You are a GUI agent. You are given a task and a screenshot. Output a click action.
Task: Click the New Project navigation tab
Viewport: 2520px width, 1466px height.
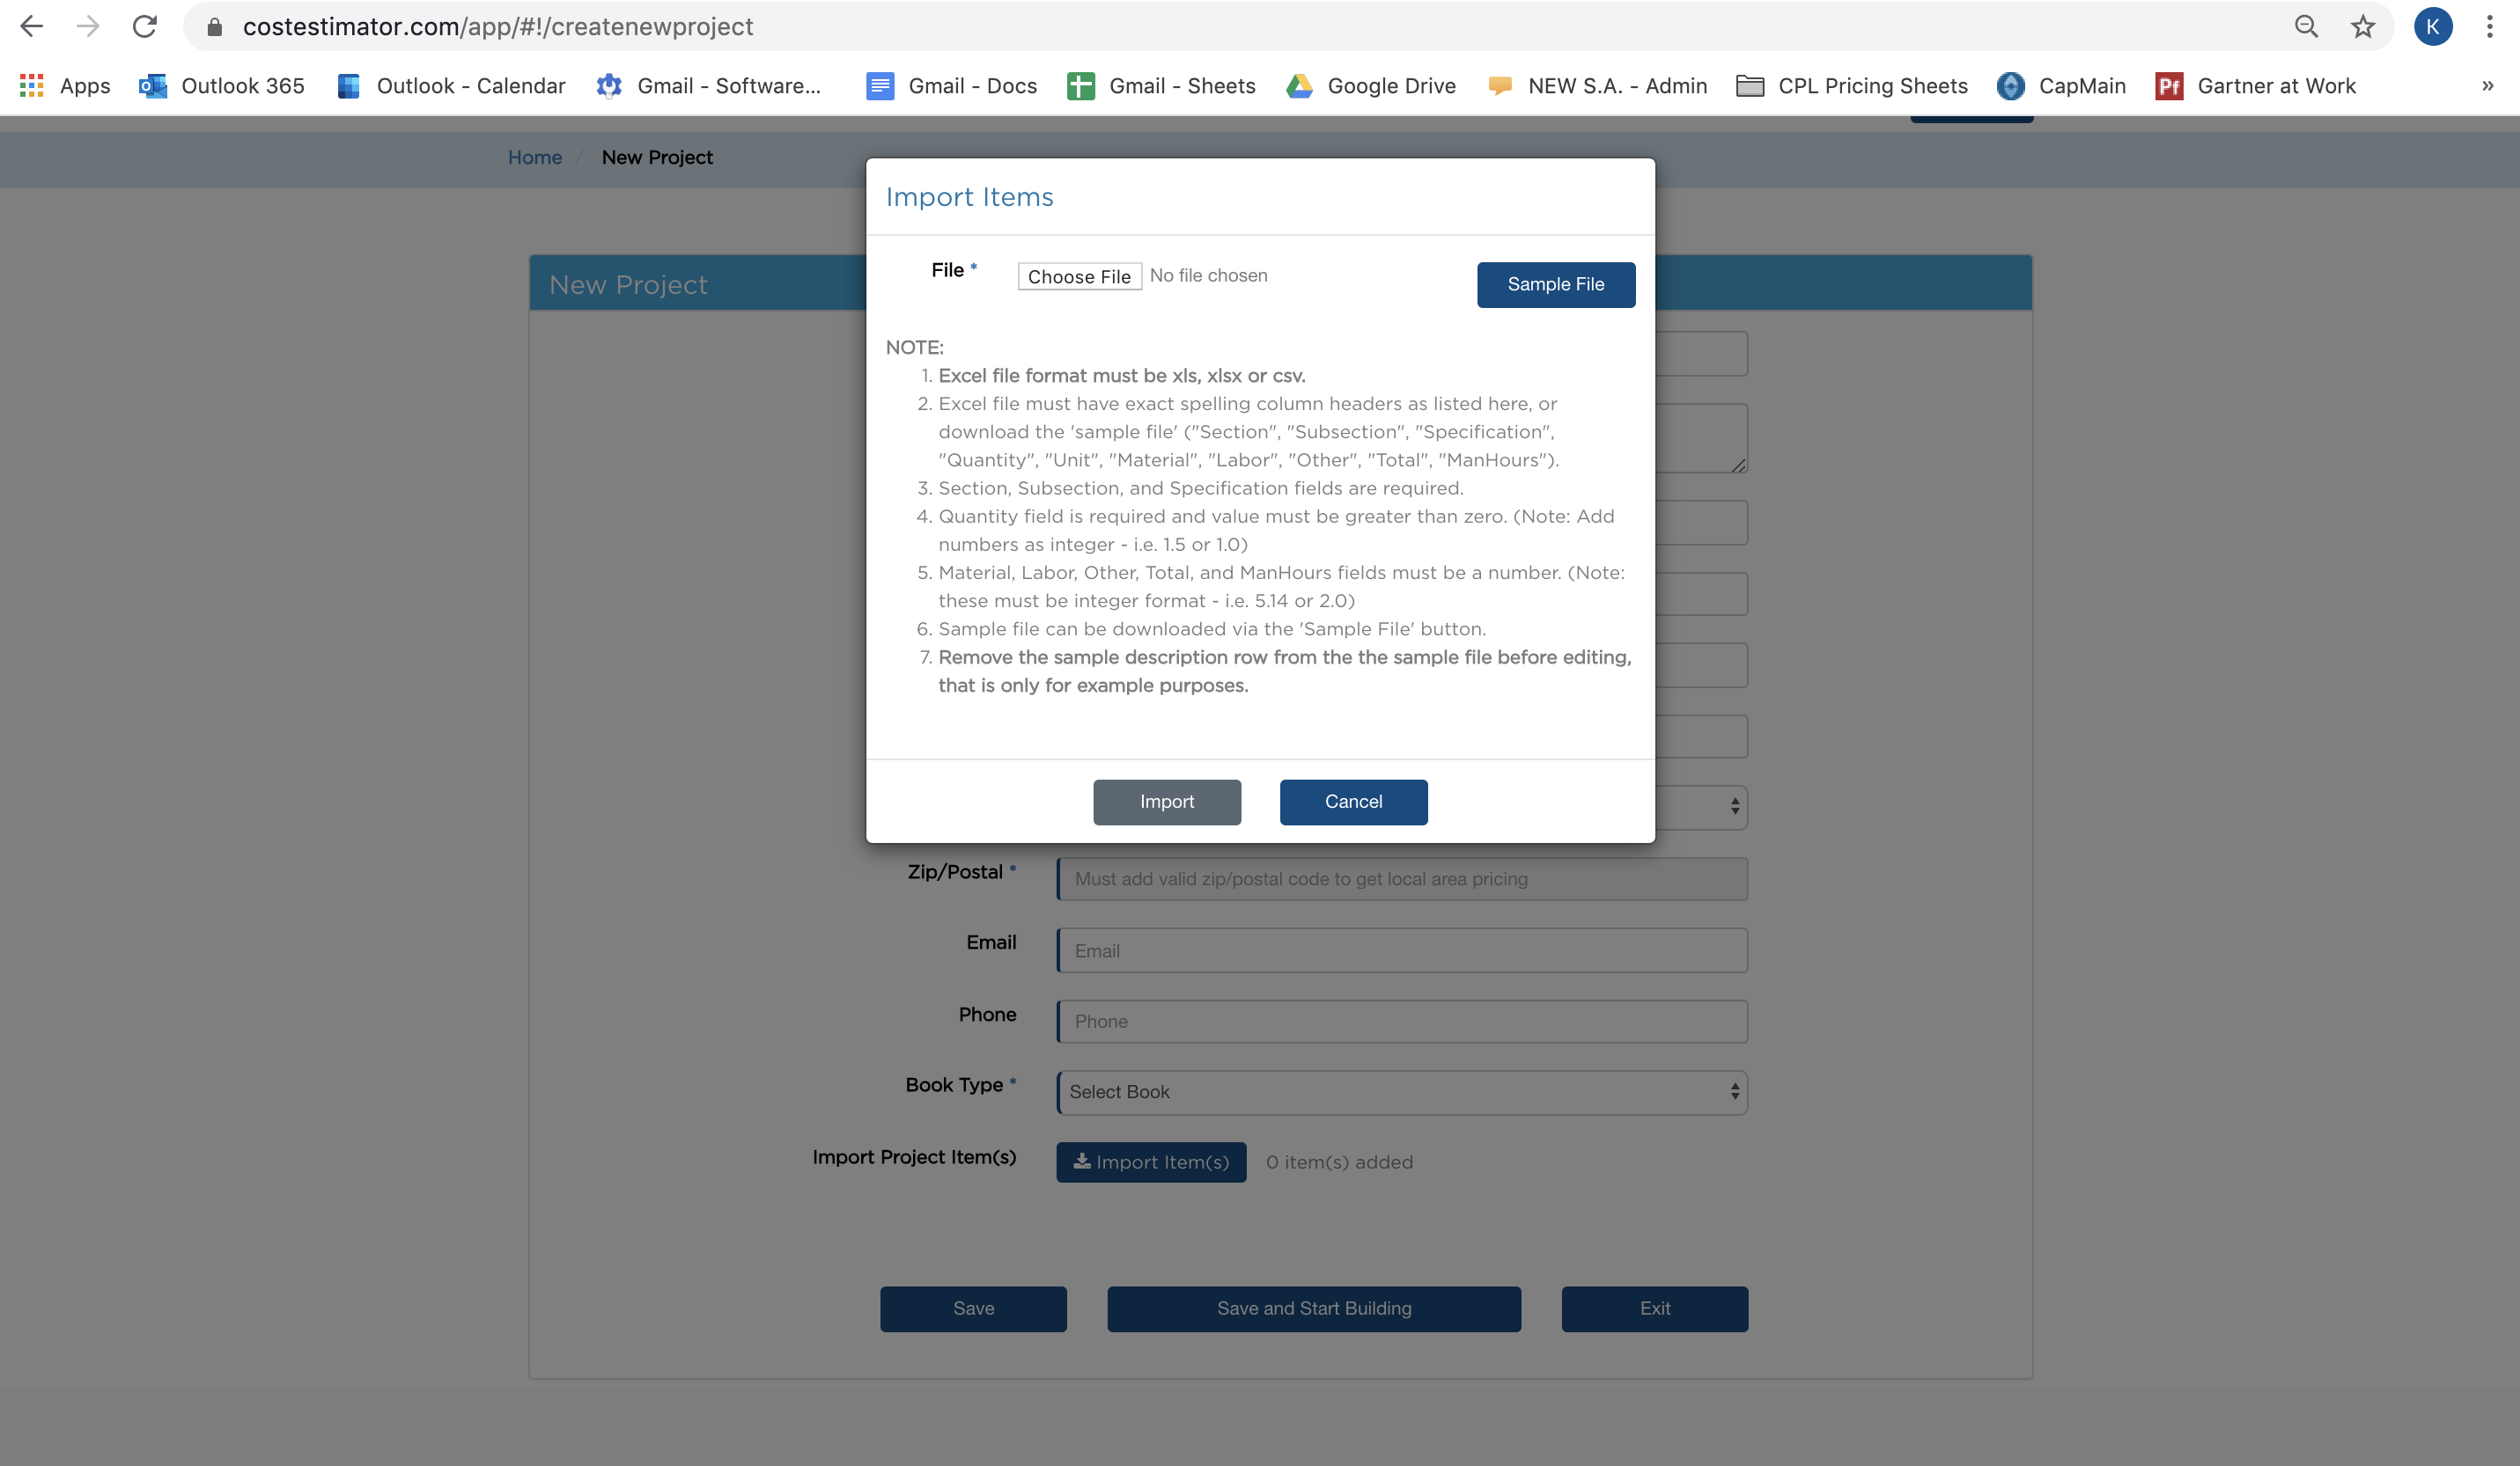(657, 157)
